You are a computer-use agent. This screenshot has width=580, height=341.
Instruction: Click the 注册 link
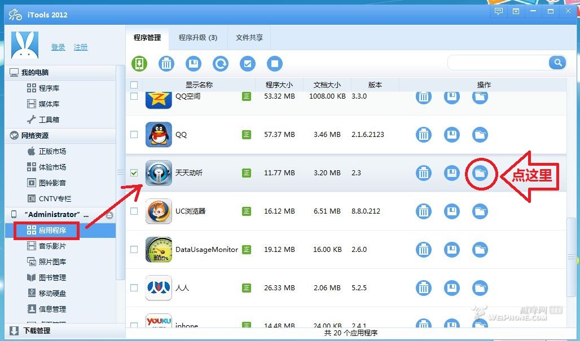81,47
